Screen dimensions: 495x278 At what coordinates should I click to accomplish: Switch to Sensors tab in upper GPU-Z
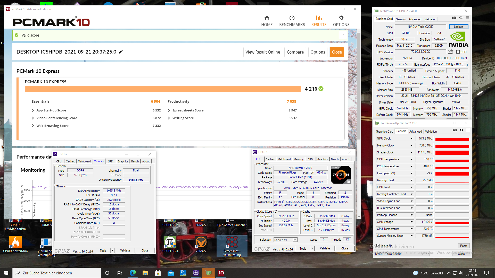401,19
